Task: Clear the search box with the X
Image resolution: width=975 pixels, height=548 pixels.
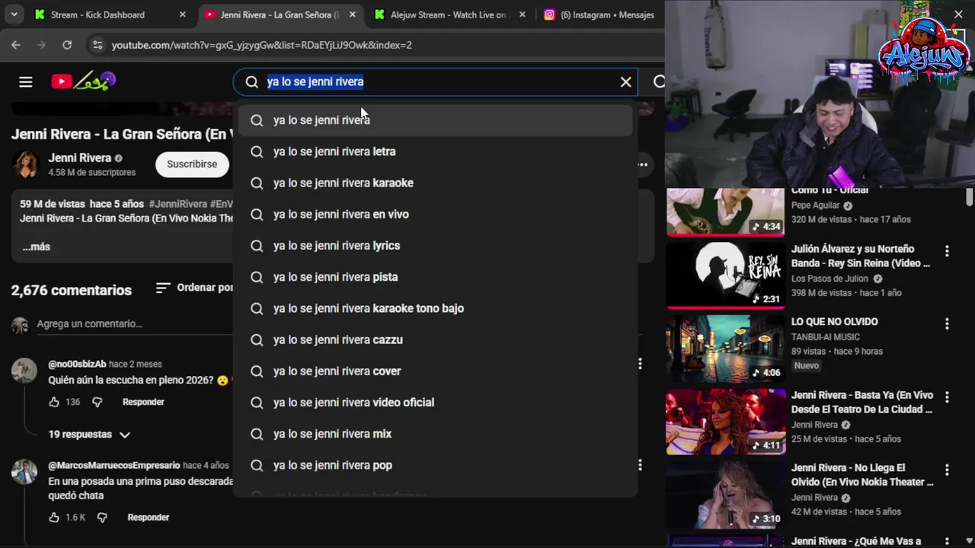Action: (x=625, y=81)
